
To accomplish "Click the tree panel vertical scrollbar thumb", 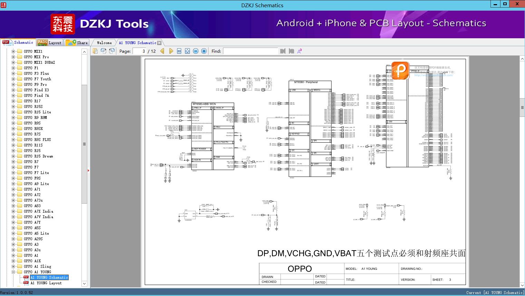I will pos(84,144).
